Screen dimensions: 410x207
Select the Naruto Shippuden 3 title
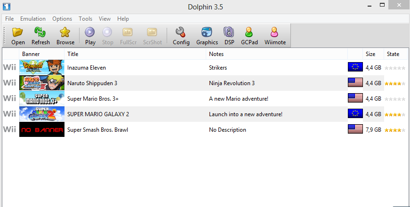tap(92, 83)
